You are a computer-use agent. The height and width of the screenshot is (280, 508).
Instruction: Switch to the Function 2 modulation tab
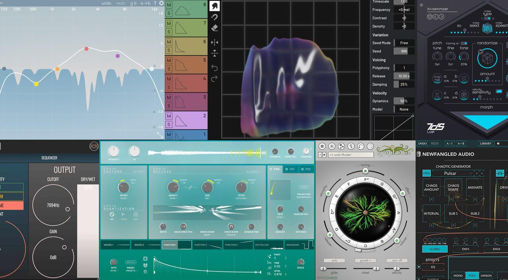pyautogui.click(x=207, y=245)
